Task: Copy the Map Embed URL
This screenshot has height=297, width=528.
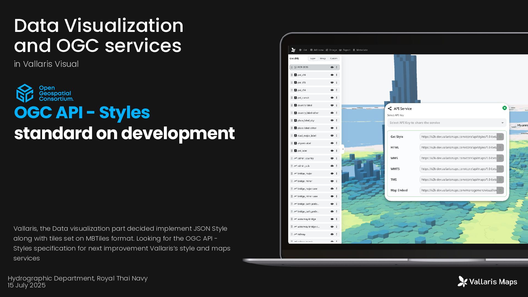Action: coord(500,190)
